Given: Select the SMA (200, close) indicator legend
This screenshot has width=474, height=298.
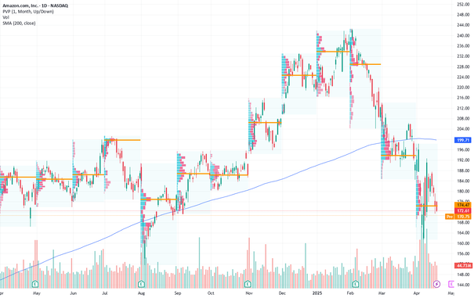Looking at the screenshot, I should (x=19, y=23).
